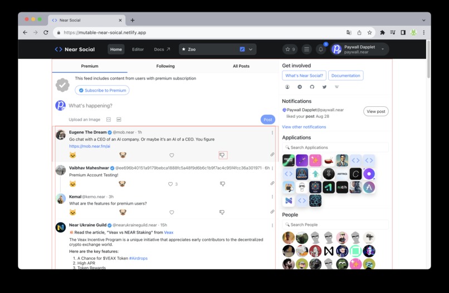Click the Documentation button
Screen dimensions: 449x293
coord(345,76)
